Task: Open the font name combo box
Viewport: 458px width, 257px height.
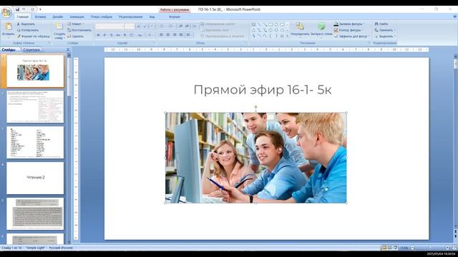Action: (109, 26)
